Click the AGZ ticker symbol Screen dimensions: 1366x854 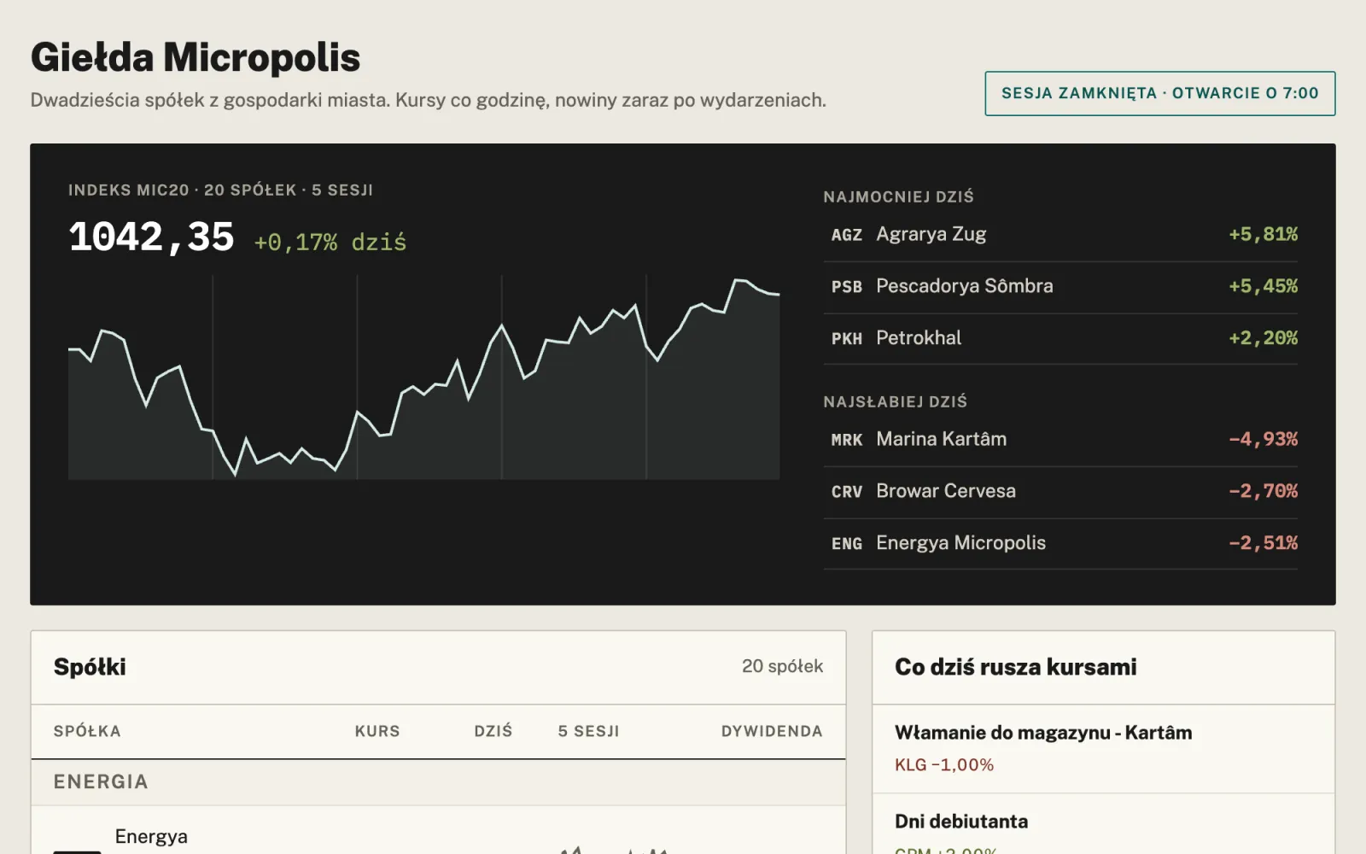[847, 235]
